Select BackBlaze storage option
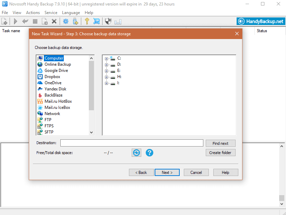The height and width of the screenshot is (215, 286). 53,95
